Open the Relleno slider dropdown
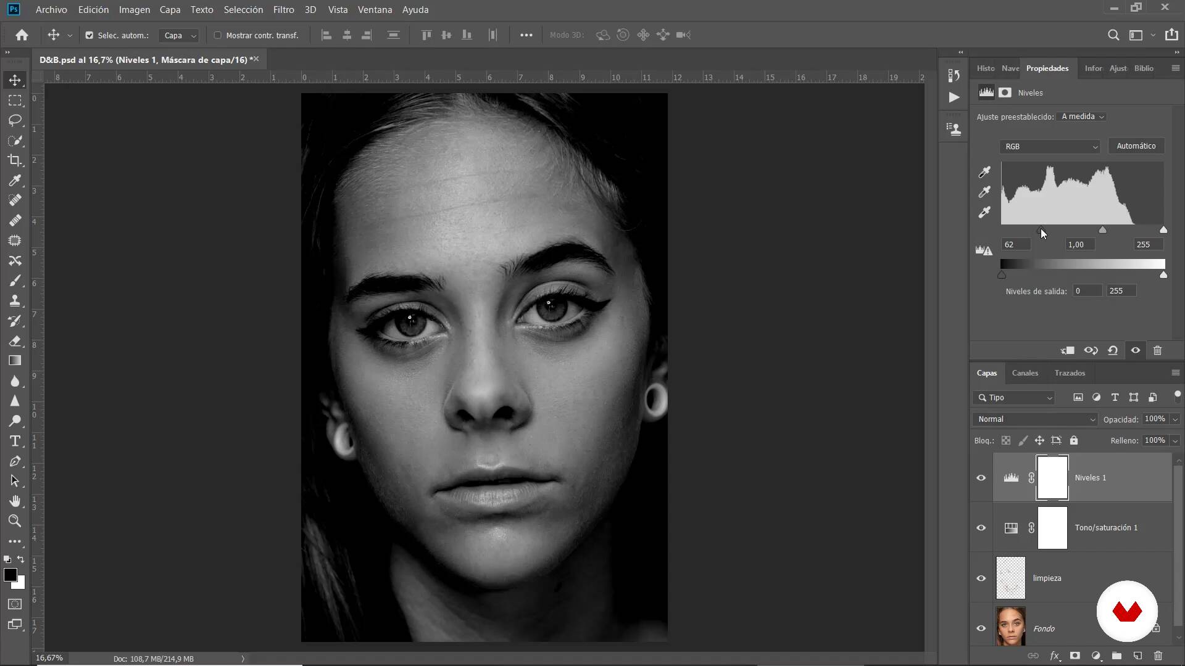 [1175, 441]
